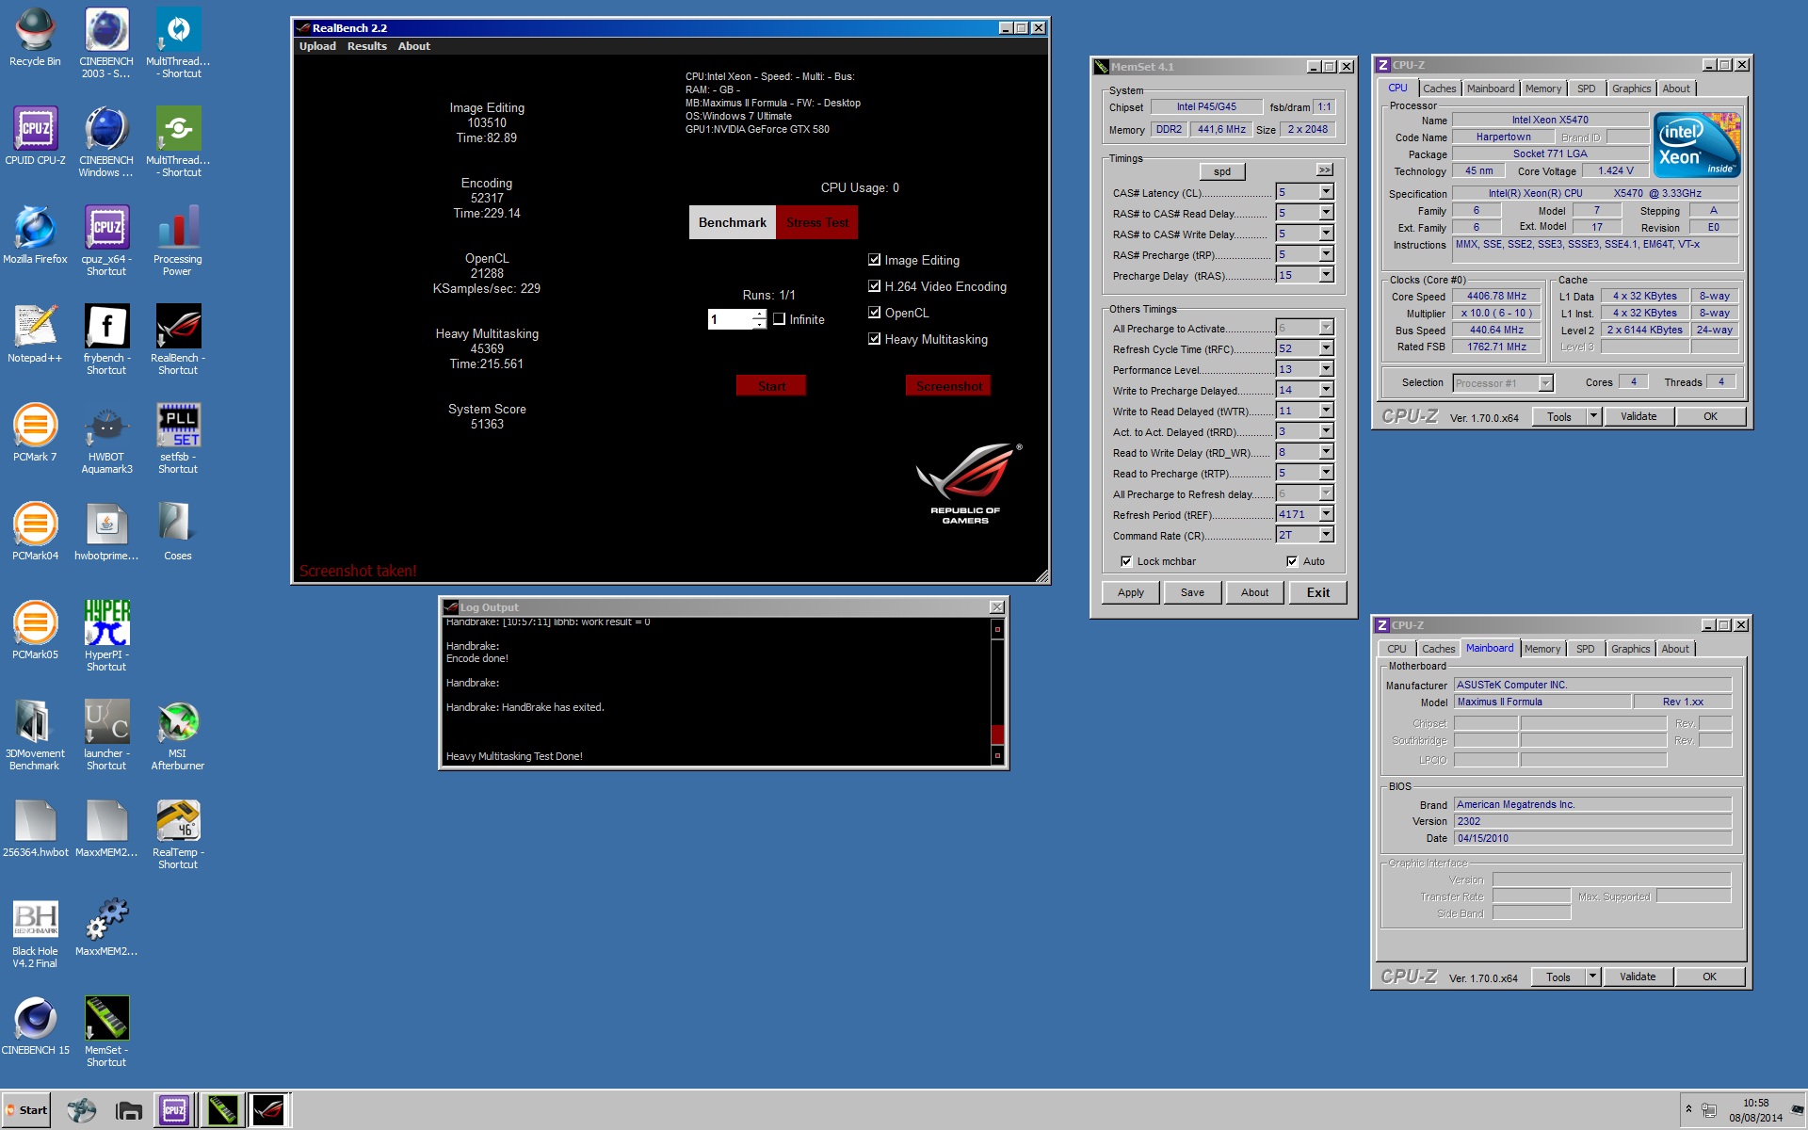Open cpuz_x64 shortcut icon

106,241
